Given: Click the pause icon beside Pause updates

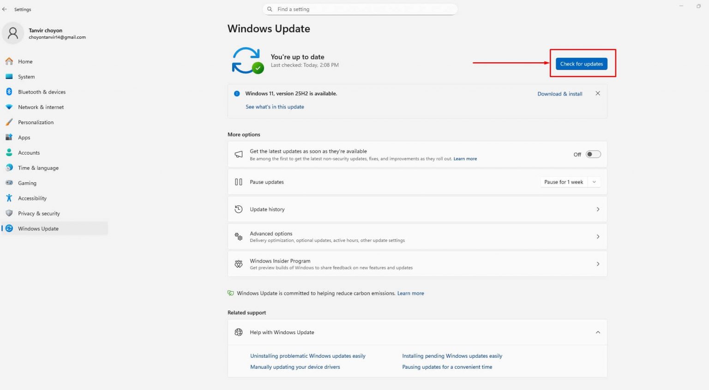Looking at the screenshot, I should 239,182.
